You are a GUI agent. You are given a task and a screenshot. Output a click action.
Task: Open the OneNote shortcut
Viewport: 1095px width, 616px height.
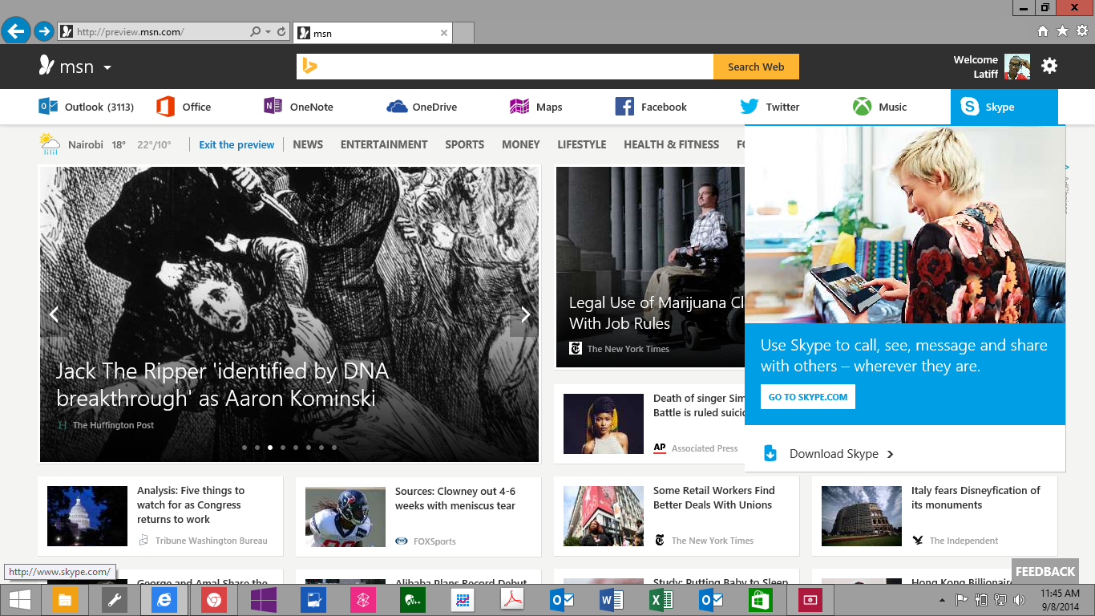298,107
